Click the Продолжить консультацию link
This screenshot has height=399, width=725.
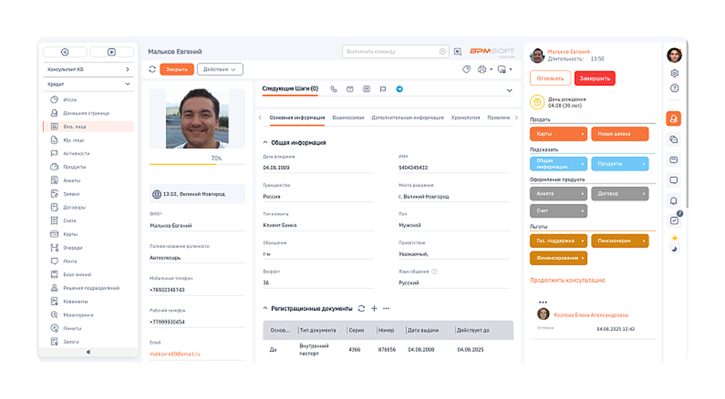click(567, 280)
